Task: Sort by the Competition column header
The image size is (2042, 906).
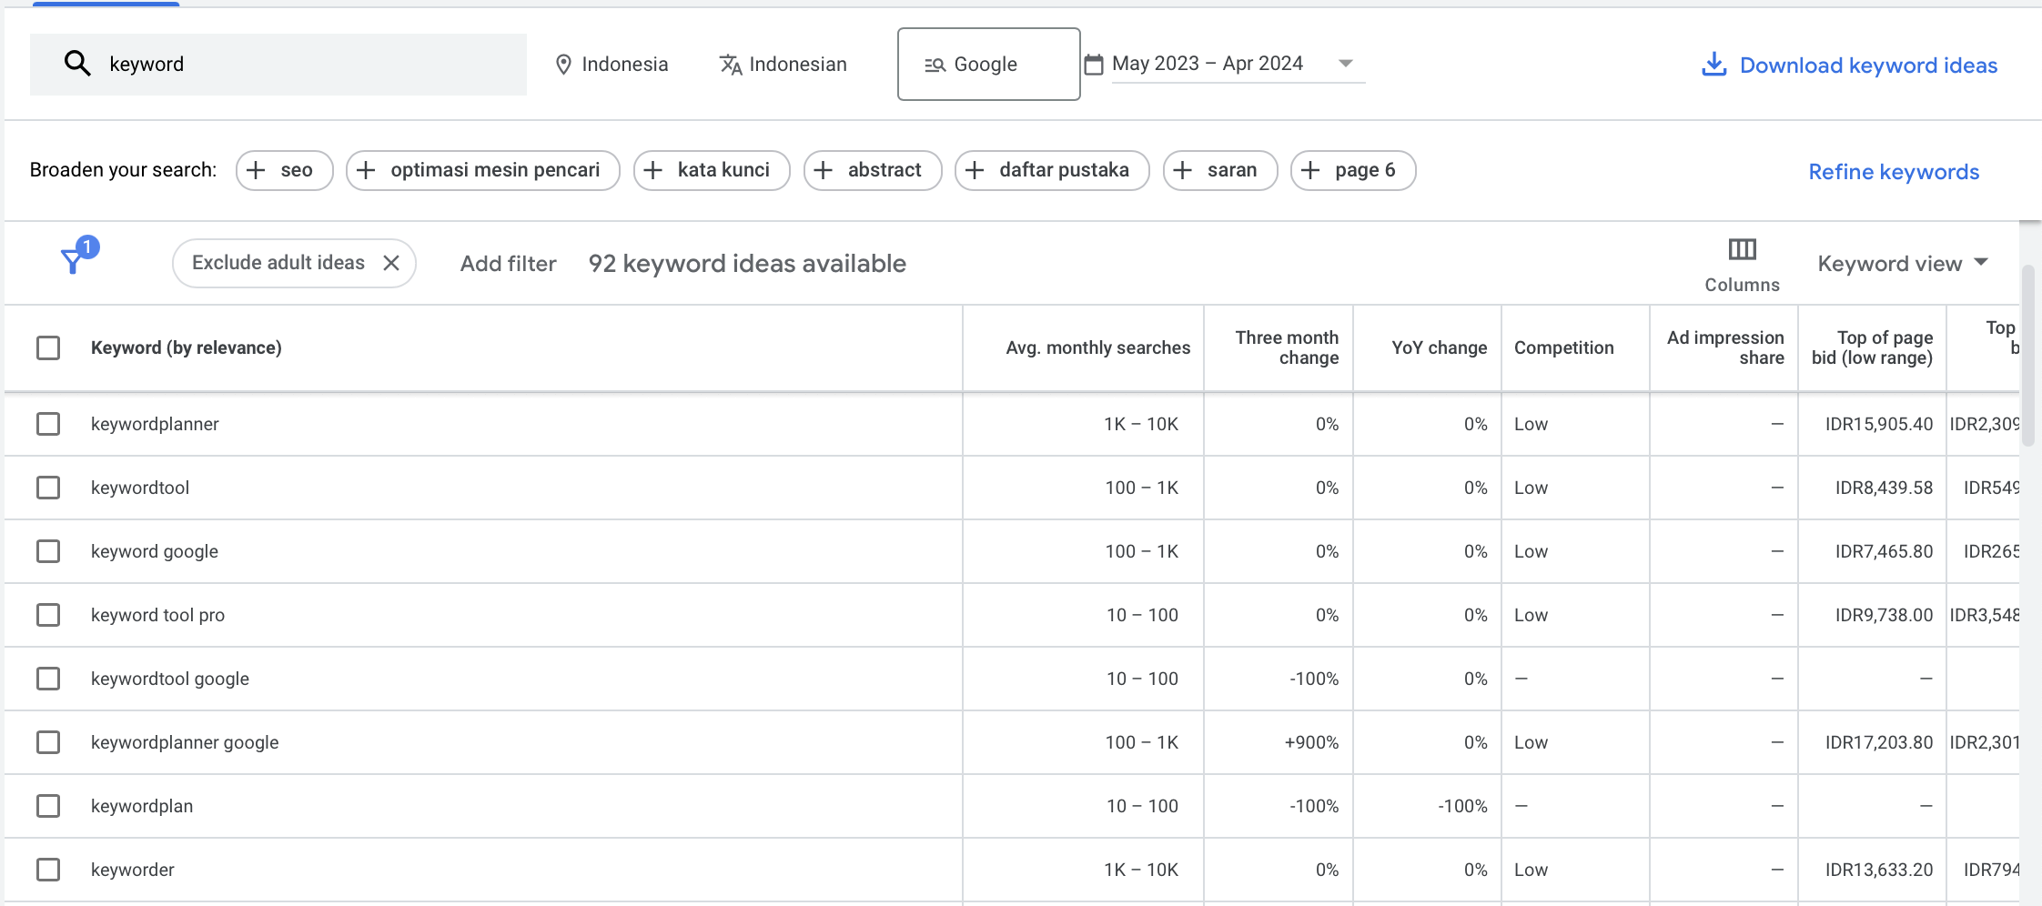Action: [x=1563, y=347]
